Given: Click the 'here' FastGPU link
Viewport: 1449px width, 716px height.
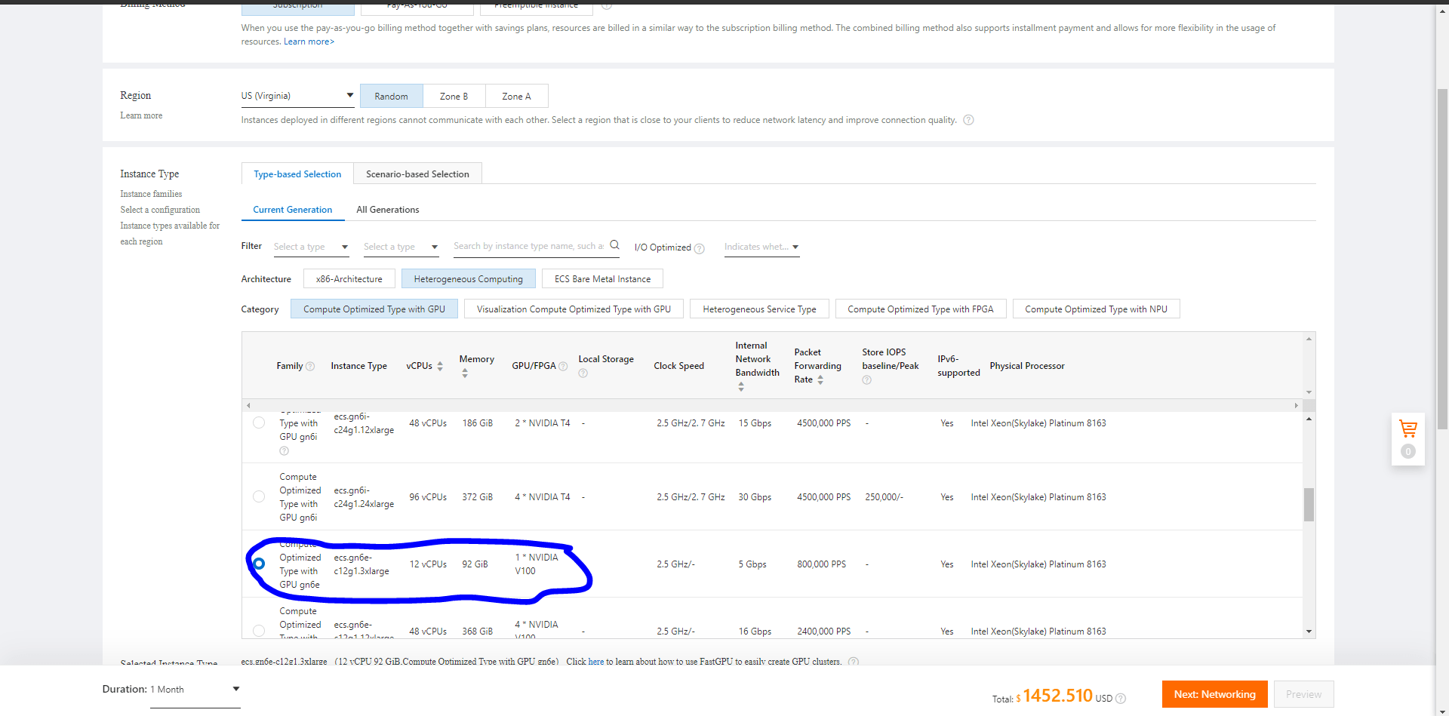Looking at the screenshot, I should click(596, 662).
